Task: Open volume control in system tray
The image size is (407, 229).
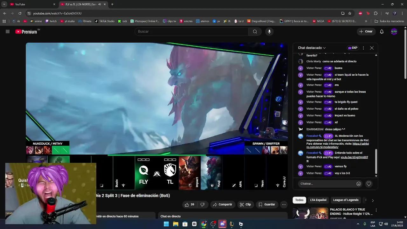Action: point(386,224)
